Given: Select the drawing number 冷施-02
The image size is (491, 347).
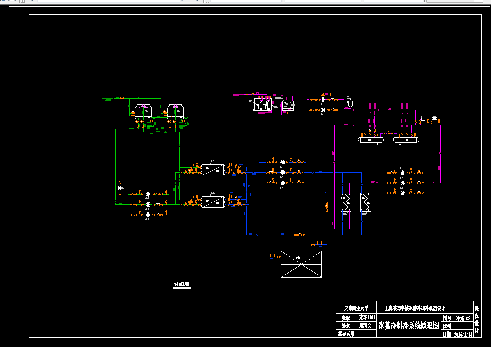Looking at the screenshot, I should point(463,318).
